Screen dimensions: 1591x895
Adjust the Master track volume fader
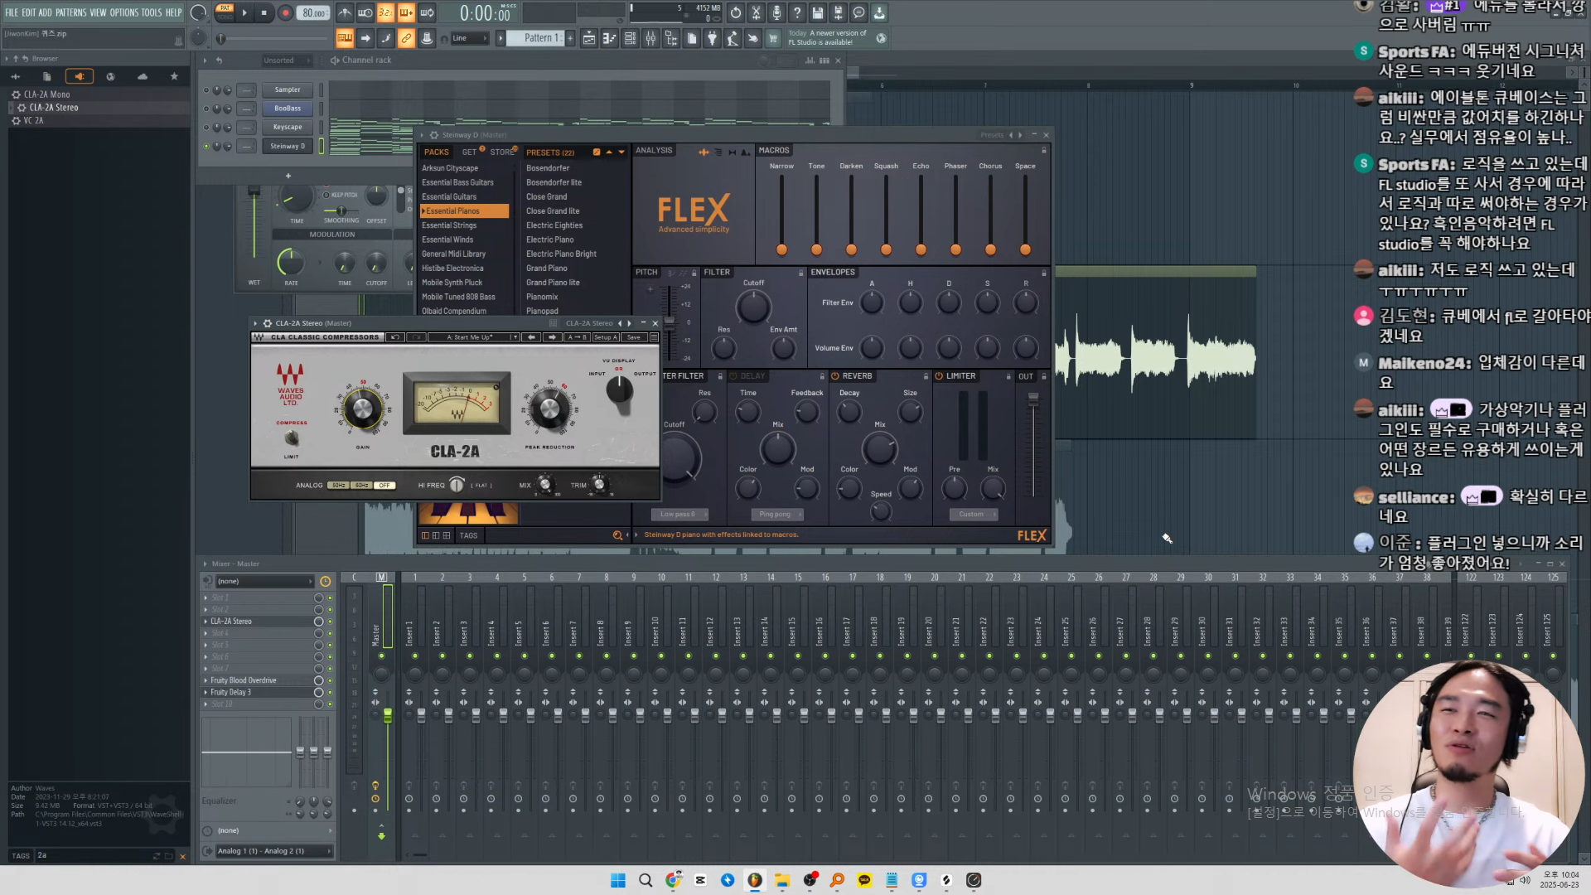click(387, 714)
